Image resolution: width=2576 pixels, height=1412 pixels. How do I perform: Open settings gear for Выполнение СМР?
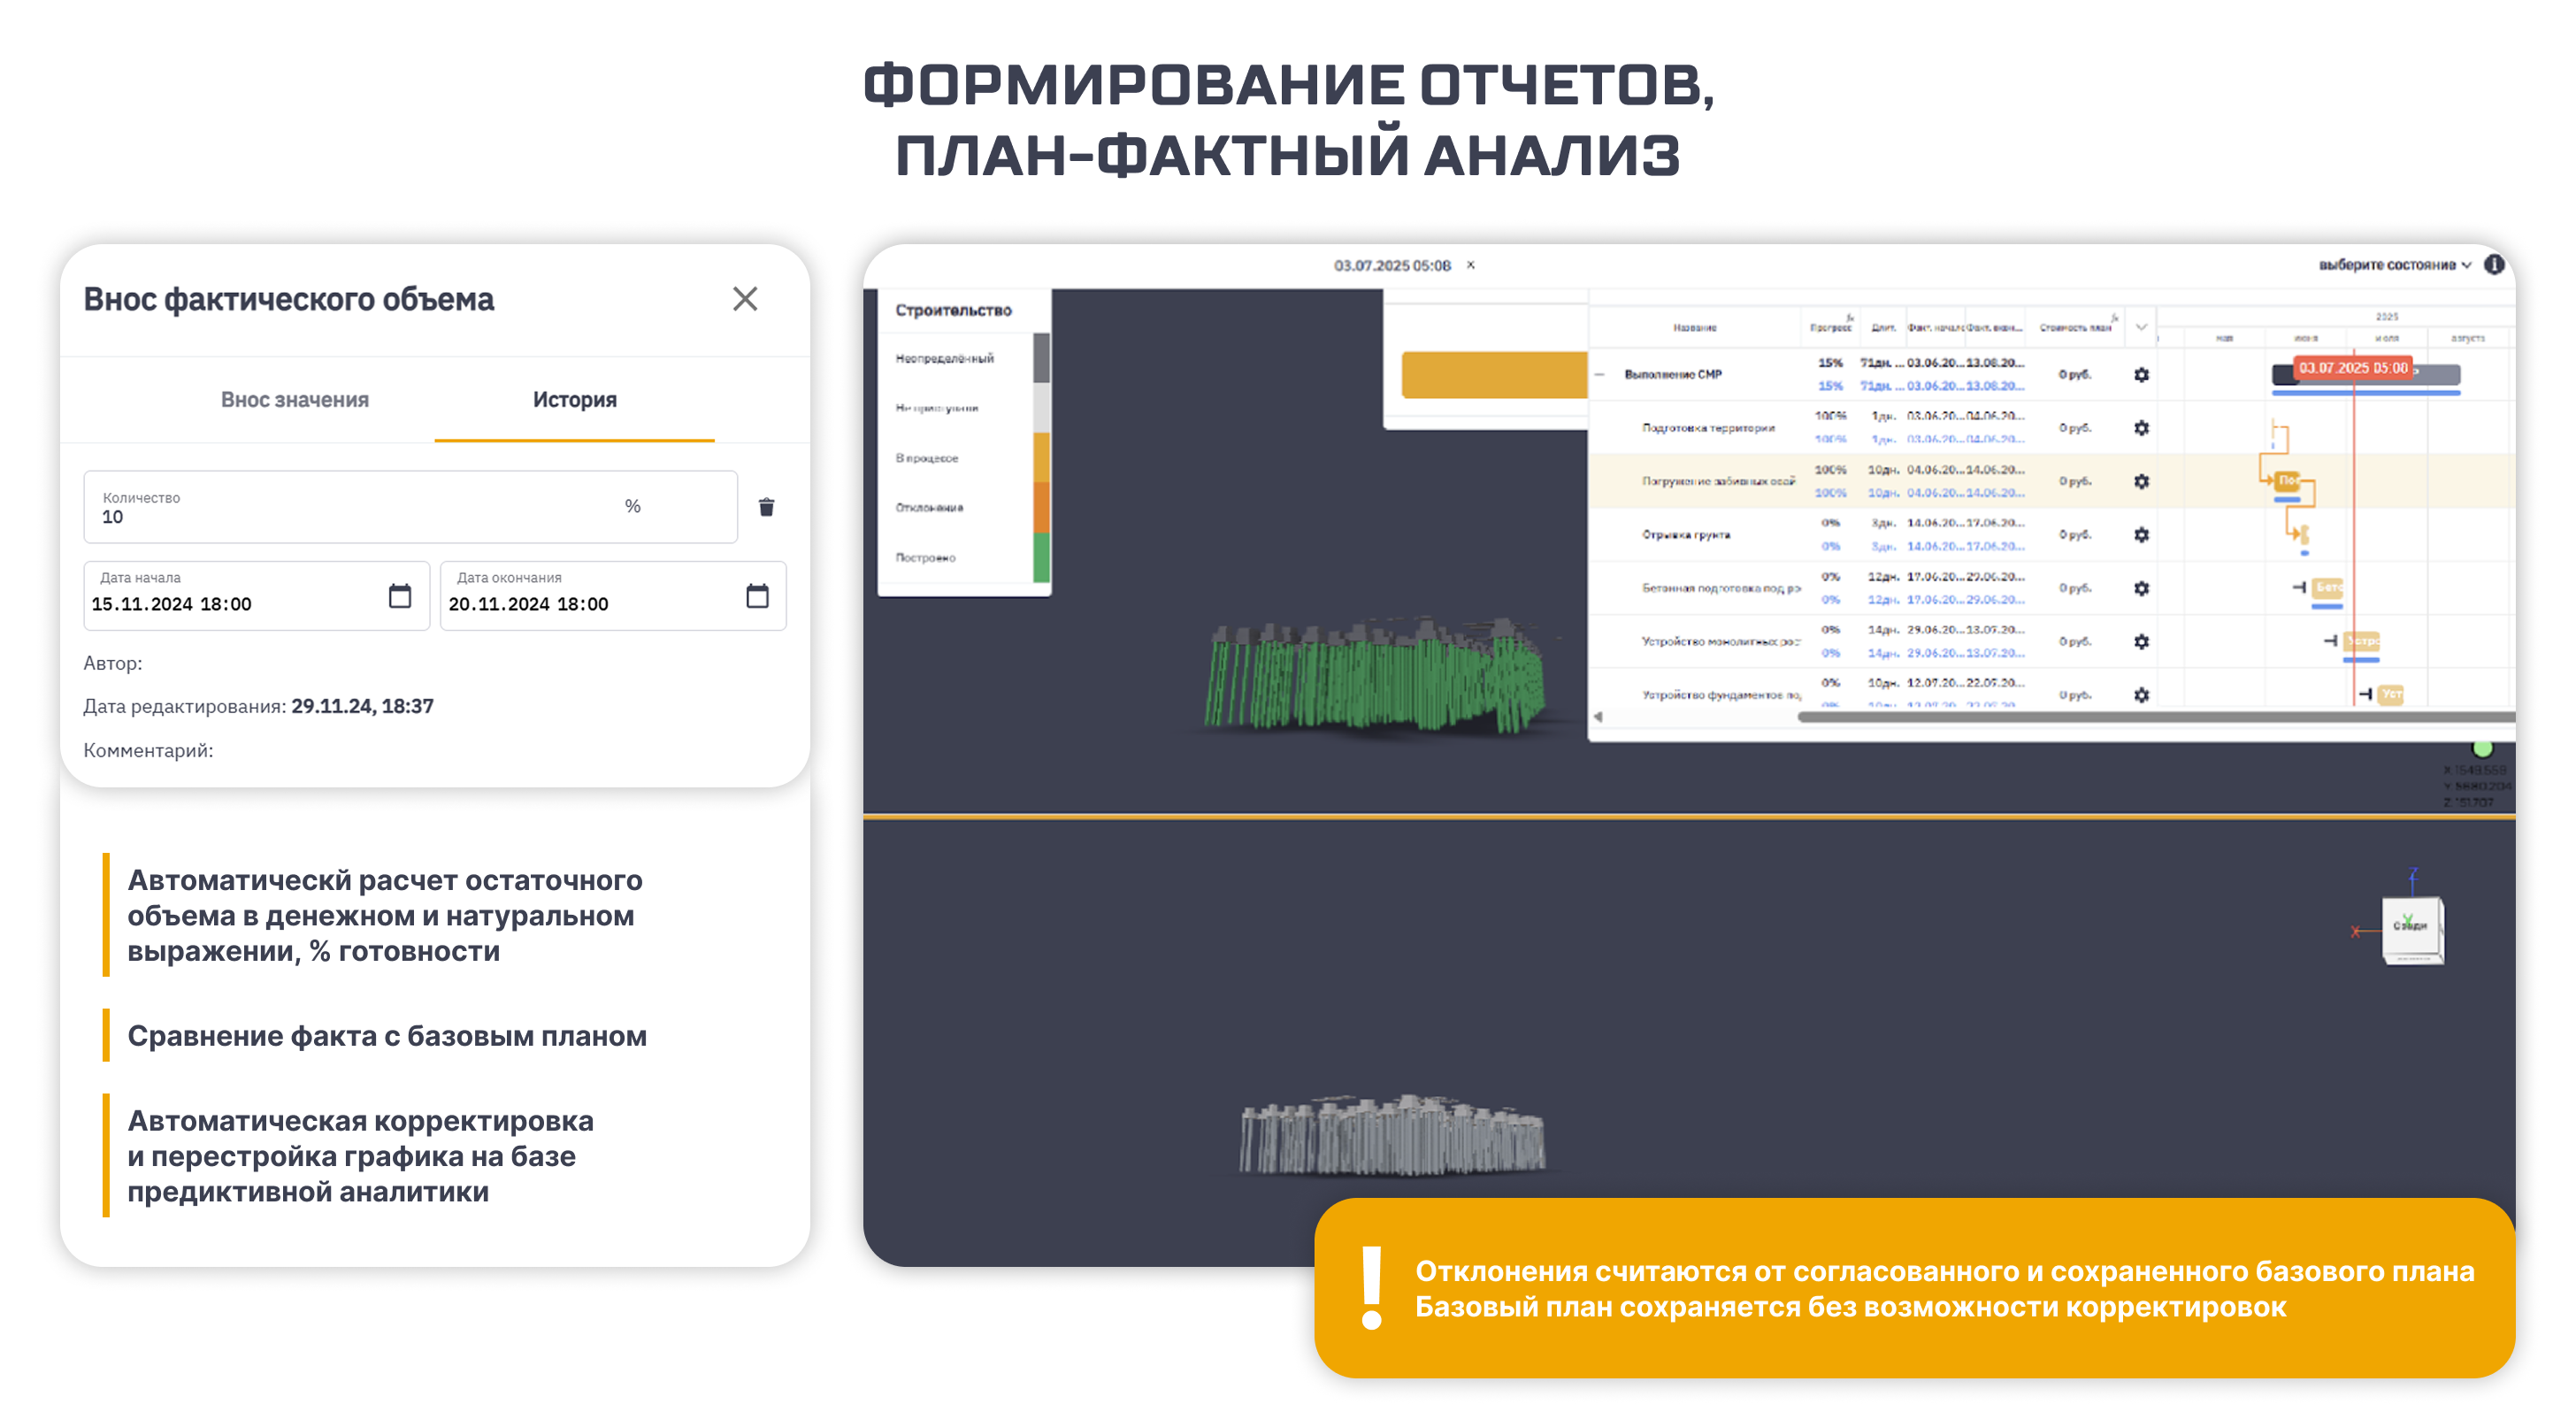(x=2141, y=375)
